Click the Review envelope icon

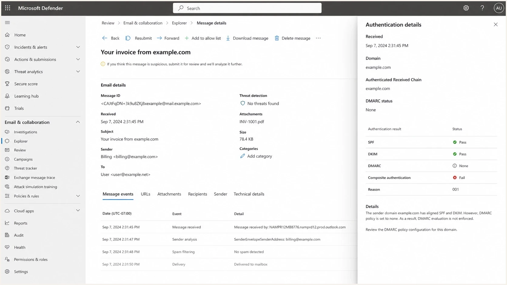(x=7, y=150)
